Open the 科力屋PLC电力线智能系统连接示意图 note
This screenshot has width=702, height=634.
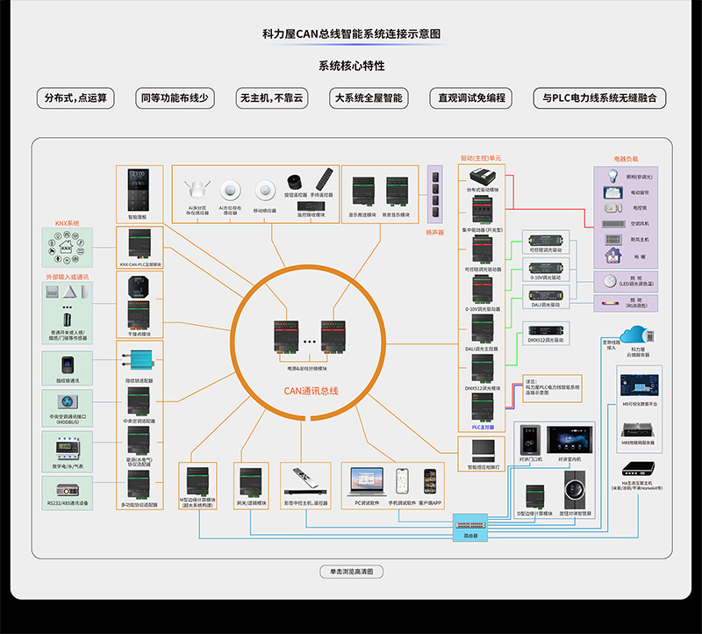[554, 386]
